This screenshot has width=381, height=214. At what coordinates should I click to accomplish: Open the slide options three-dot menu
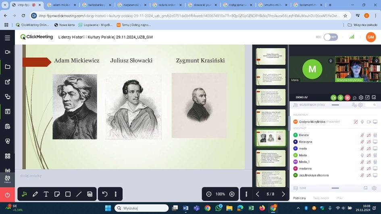tap(246, 194)
